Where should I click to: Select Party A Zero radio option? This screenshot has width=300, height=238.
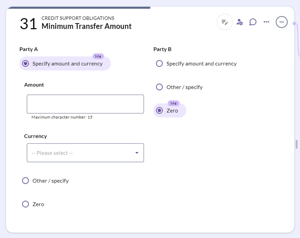pyautogui.click(x=25, y=204)
